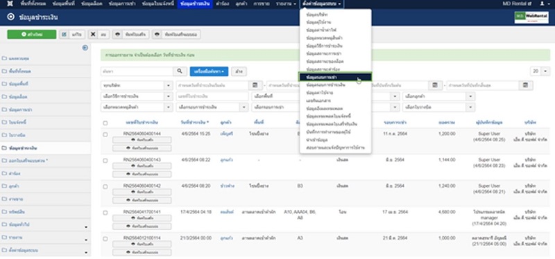Tick the checkbox for row RN2564041700141
This screenshot has width=555, height=259.
pyautogui.click(x=105, y=213)
